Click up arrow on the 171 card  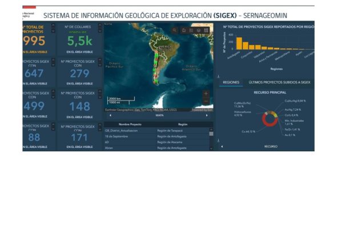pos(100,125)
